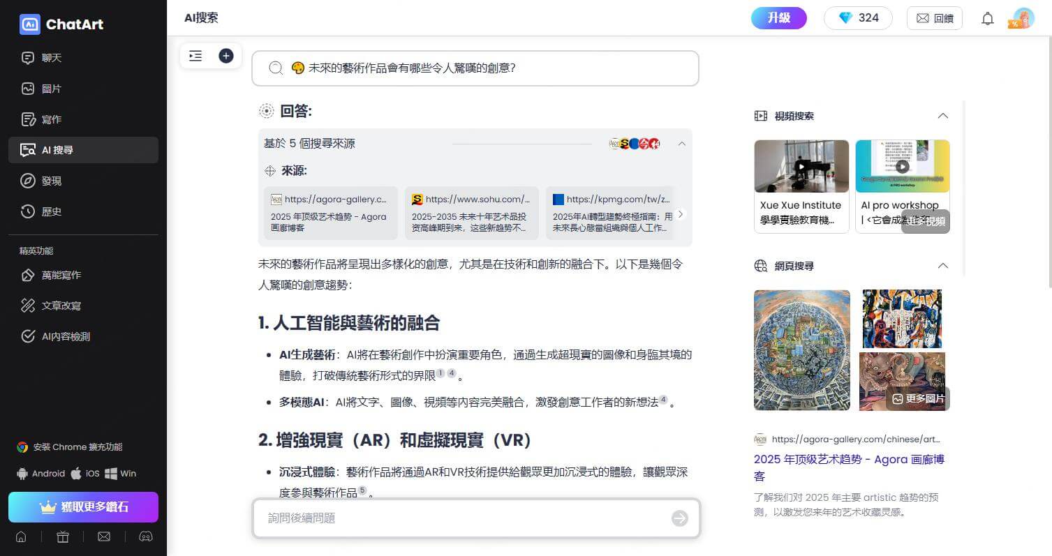The image size is (1052, 556).
Task: Click the 2. 增強現實 (AR) heading
Action: pos(395,440)
